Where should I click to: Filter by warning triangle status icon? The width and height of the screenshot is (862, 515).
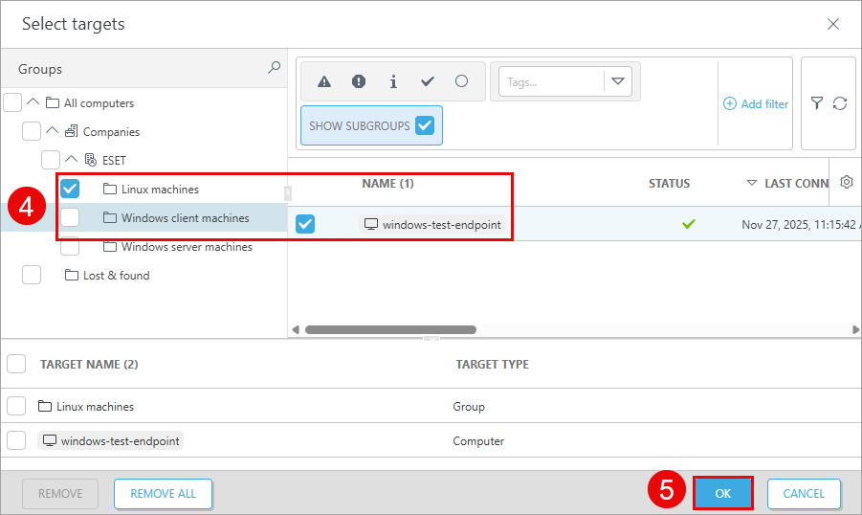pyautogui.click(x=324, y=81)
